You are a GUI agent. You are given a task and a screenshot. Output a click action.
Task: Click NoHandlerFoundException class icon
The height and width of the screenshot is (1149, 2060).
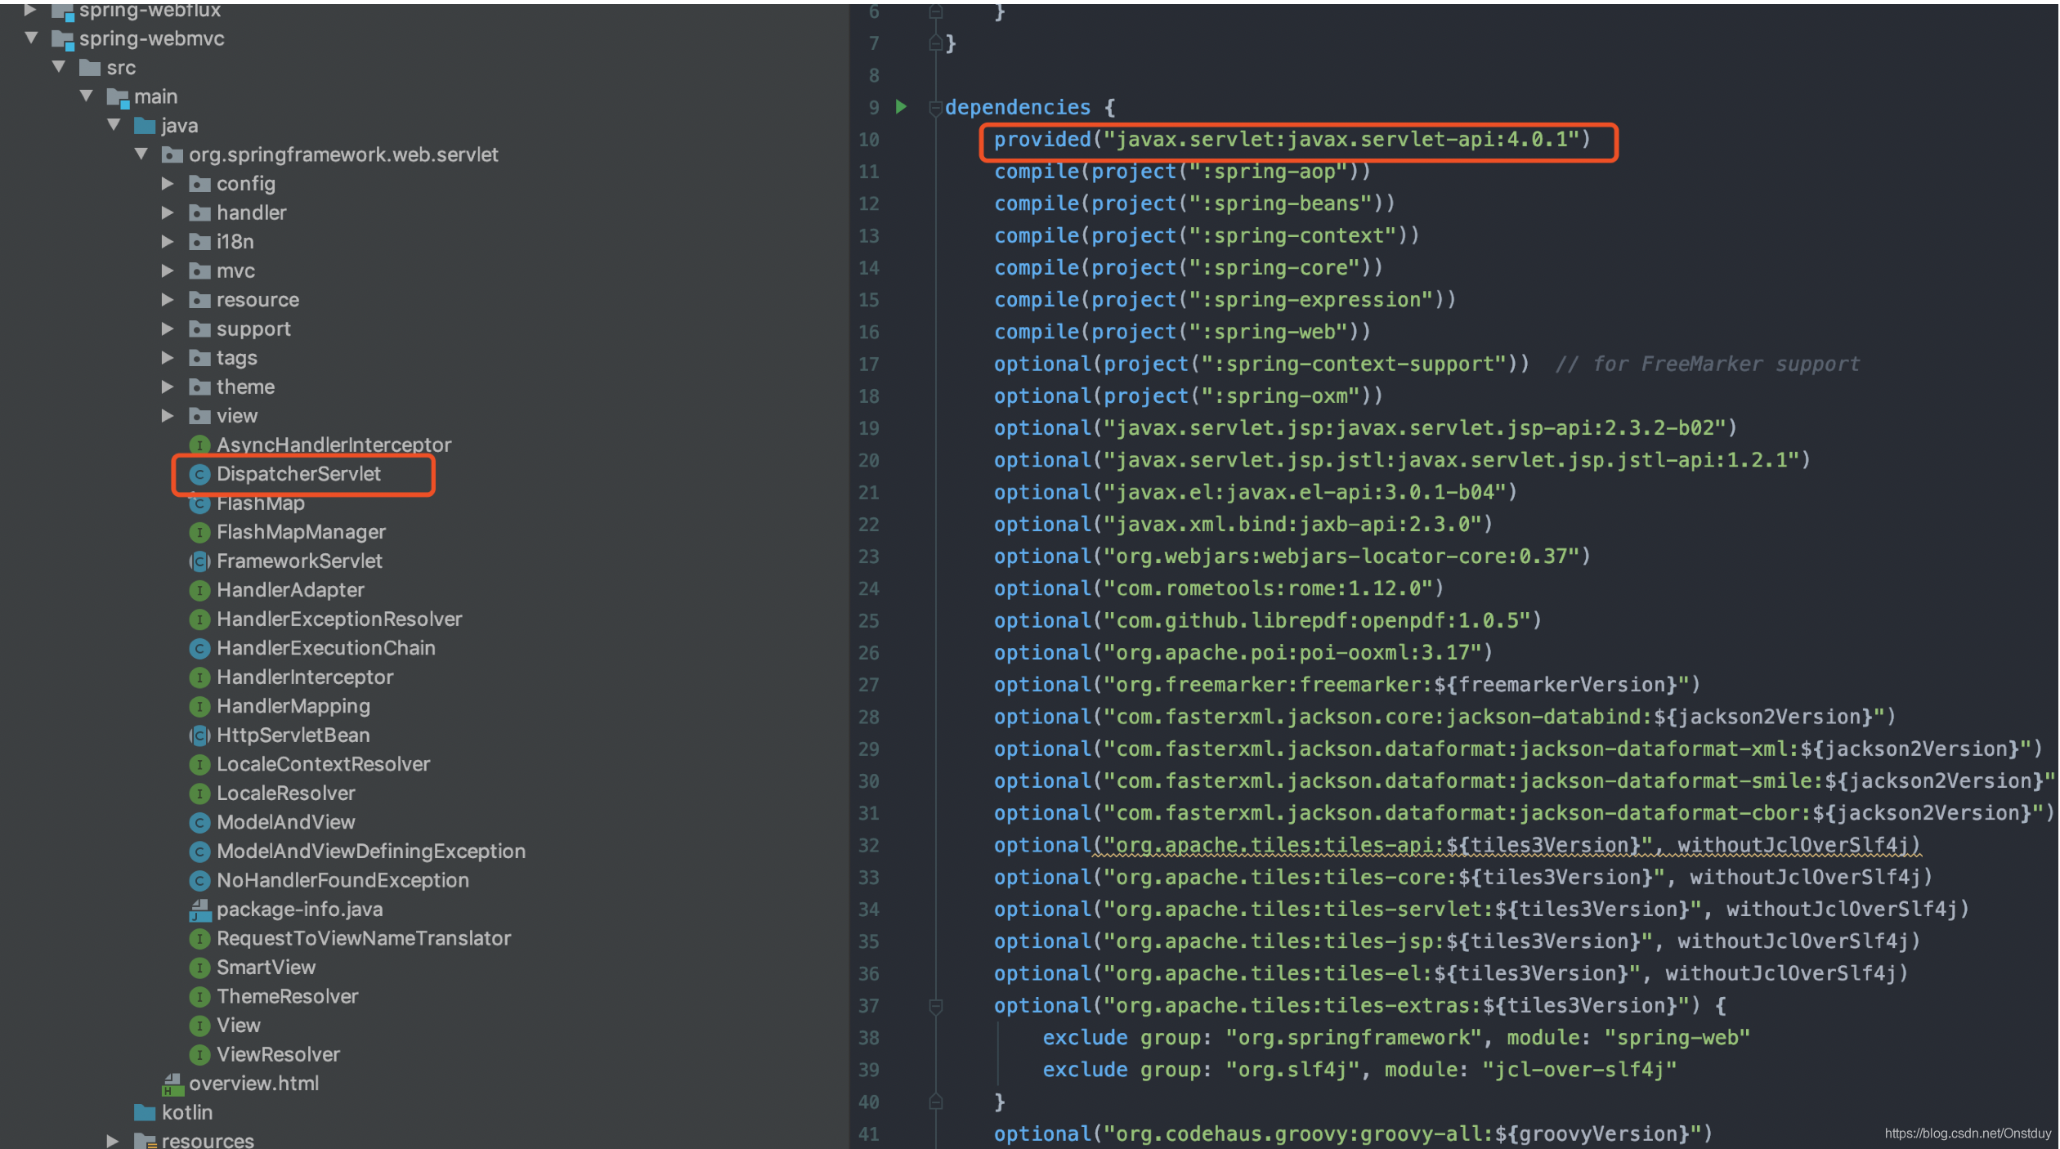point(199,880)
